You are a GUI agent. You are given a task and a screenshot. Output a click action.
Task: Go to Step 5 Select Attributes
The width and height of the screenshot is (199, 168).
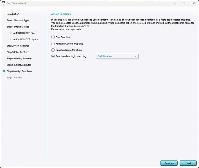pos(19,65)
